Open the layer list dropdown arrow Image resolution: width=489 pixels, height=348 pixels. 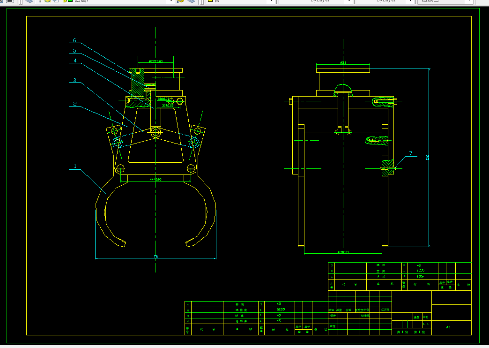171,1
